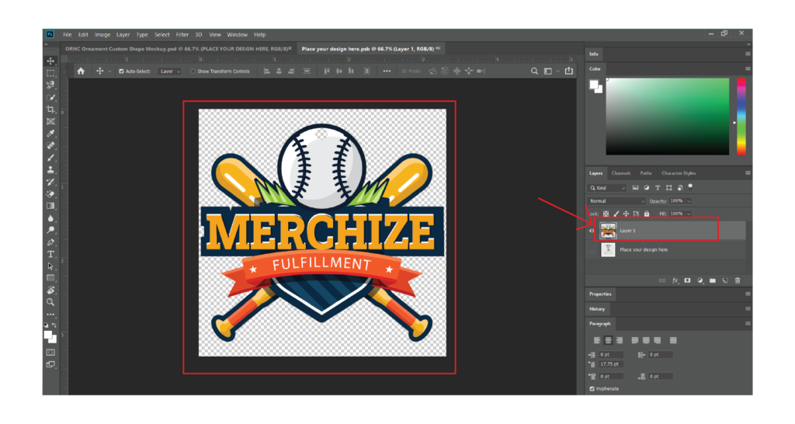795x424 pixels.
Task: Align left edges in options bar
Action: coord(267,71)
